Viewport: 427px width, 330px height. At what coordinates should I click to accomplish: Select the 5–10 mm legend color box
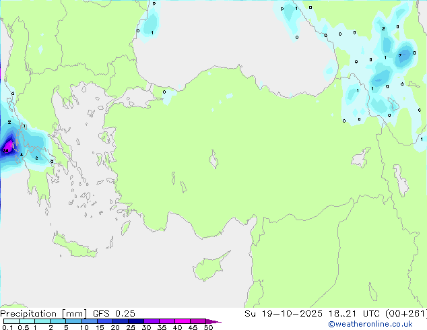coord(73,321)
